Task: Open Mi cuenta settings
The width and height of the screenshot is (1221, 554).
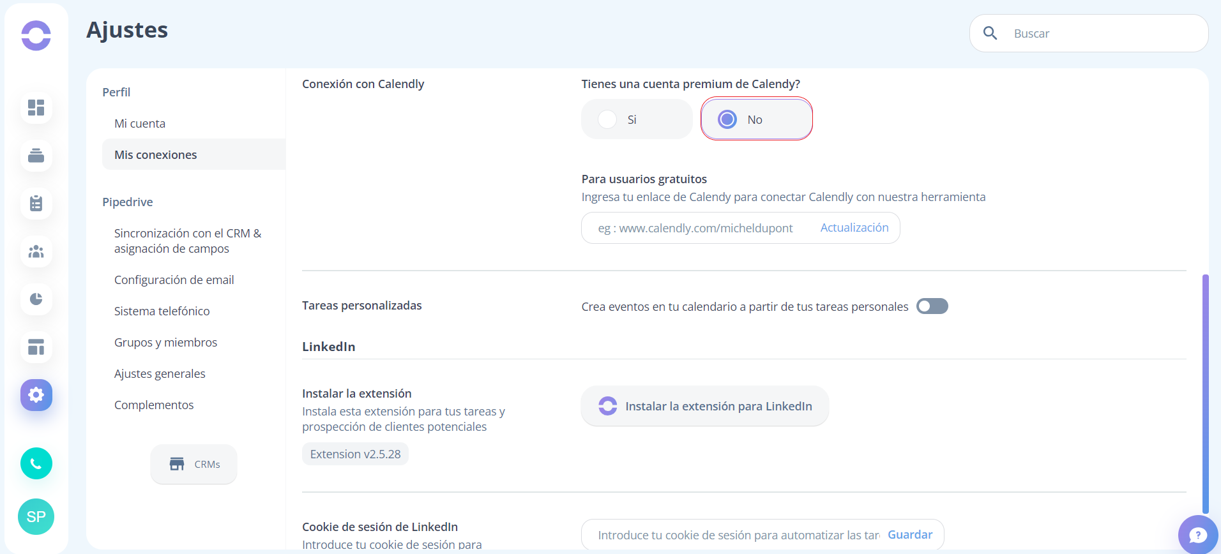Action: (x=140, y=123)
